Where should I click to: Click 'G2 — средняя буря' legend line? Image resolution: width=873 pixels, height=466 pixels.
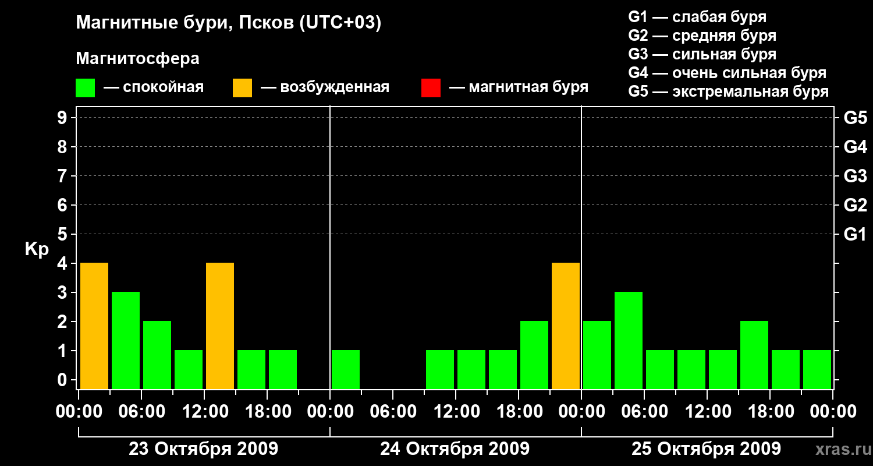point(702,36)
